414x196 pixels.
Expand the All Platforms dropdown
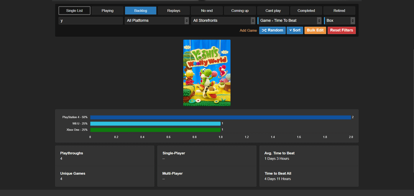pos(157,21)
